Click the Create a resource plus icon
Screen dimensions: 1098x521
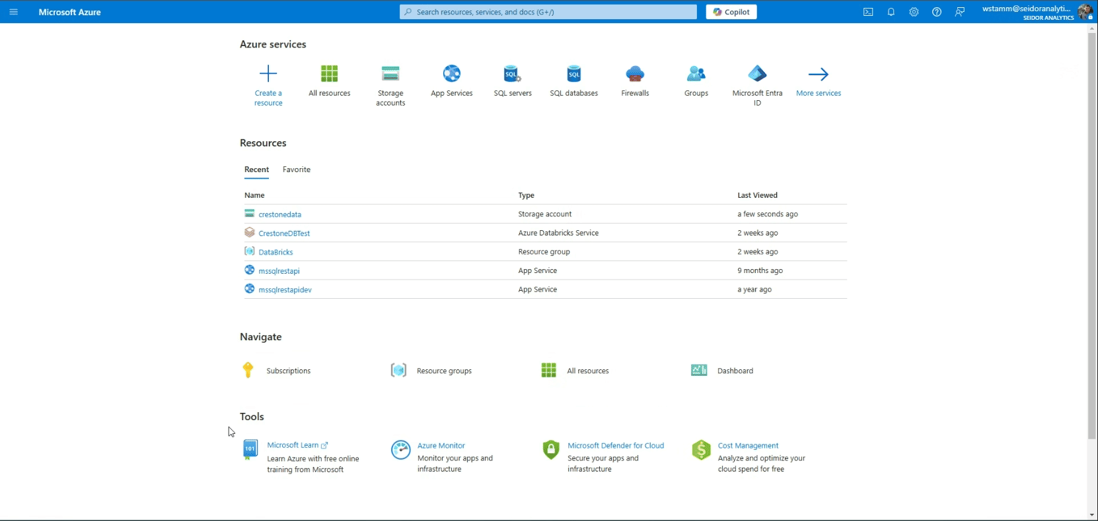click(x=268, y=73)
